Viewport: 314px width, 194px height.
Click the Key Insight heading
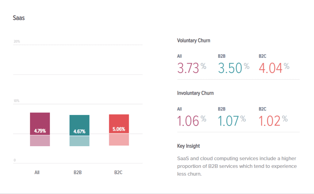tap(189, 146)
